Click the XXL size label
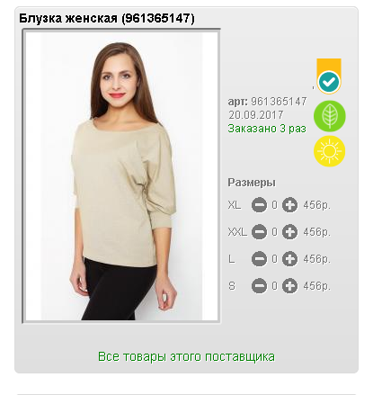382x395 pixels. click(237, 232)
